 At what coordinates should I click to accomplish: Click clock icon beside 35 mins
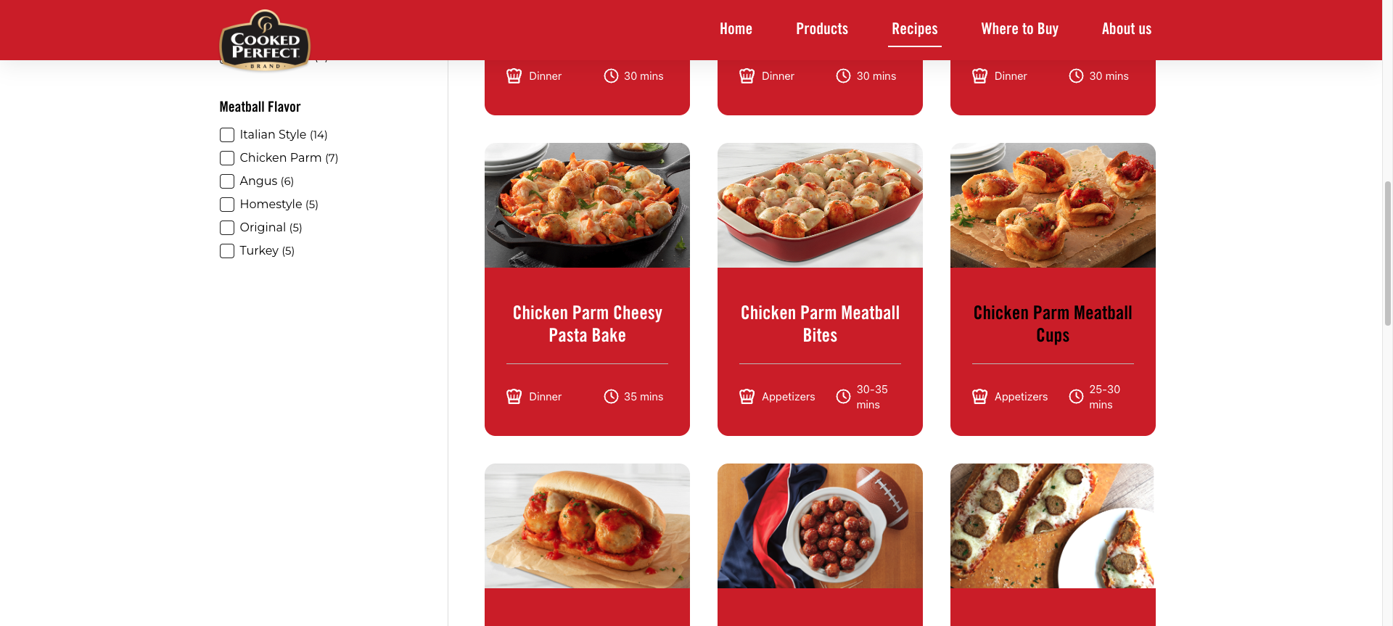point(611,397)
